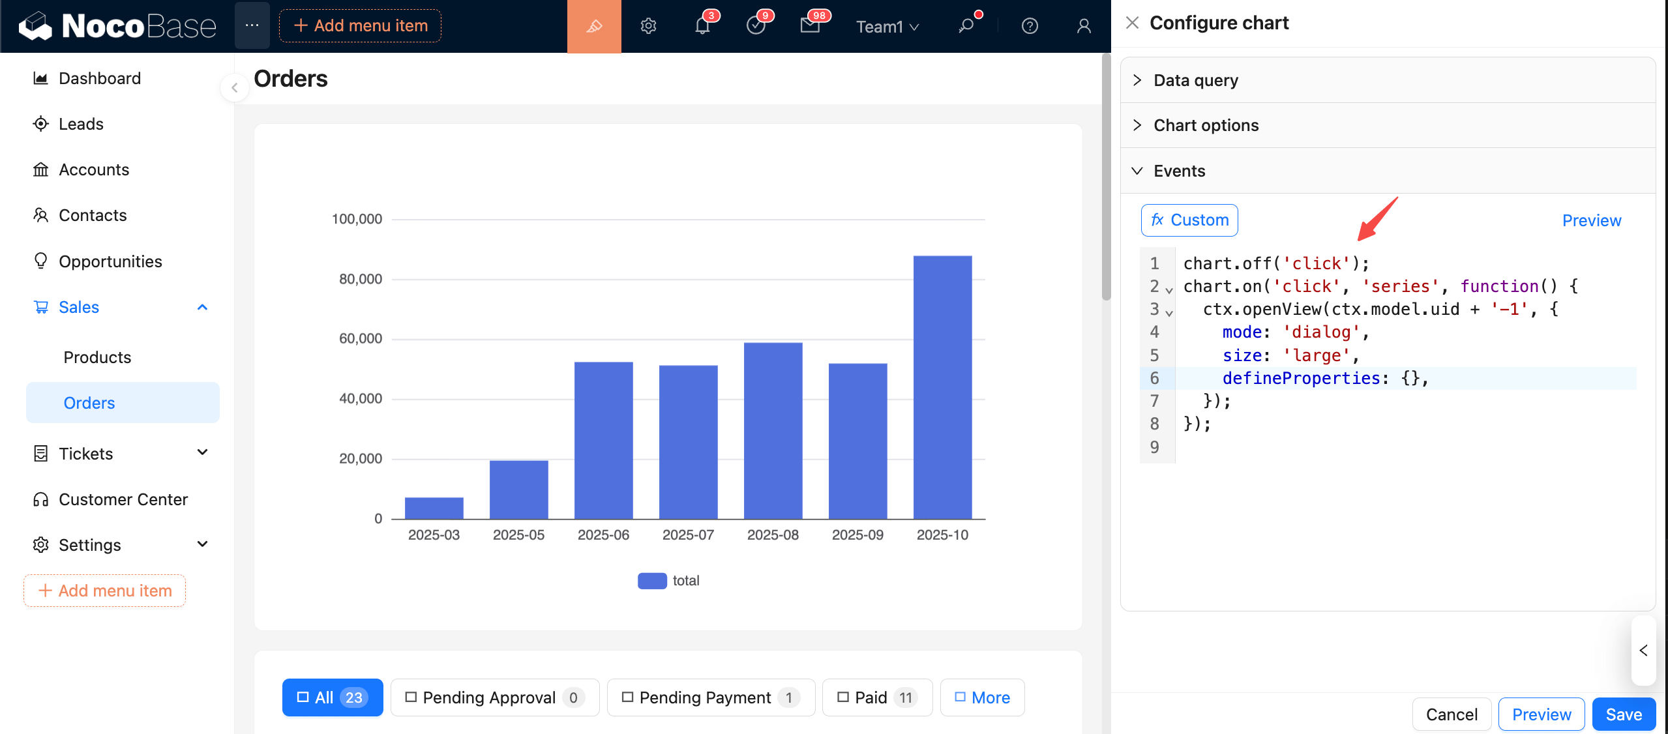Expand the Data query section

pyautogui.click(x=1196, y=80)
